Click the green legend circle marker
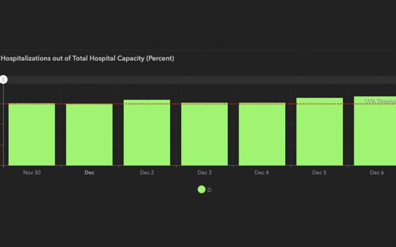The height and width of the screenshot is (247, 396). point(201,190)
